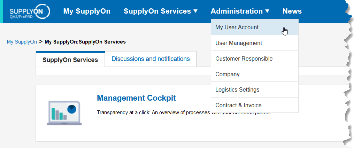Choose User Management in Administration menu
The image size is (354, 148).
[255, 43]
